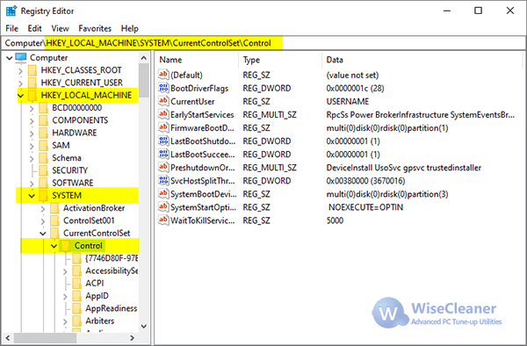Click the DWORD icon beside BootDriverFlags
Screen dimensions: 527x346
[x=163, y=88]
